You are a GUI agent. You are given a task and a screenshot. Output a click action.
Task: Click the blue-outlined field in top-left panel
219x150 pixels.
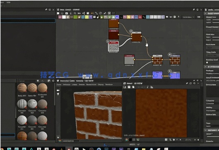pyautogui.click(x=28, y=21)
